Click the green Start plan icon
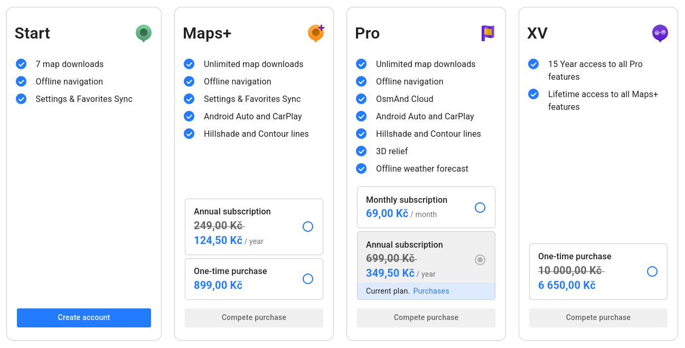Screen dimensions: 685x348 click(143, 33)
